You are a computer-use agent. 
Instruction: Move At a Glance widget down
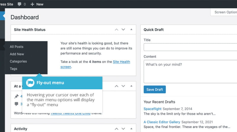click(124, 86)
